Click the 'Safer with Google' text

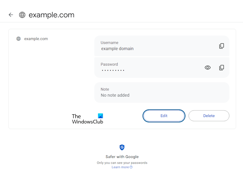(122, 157)
